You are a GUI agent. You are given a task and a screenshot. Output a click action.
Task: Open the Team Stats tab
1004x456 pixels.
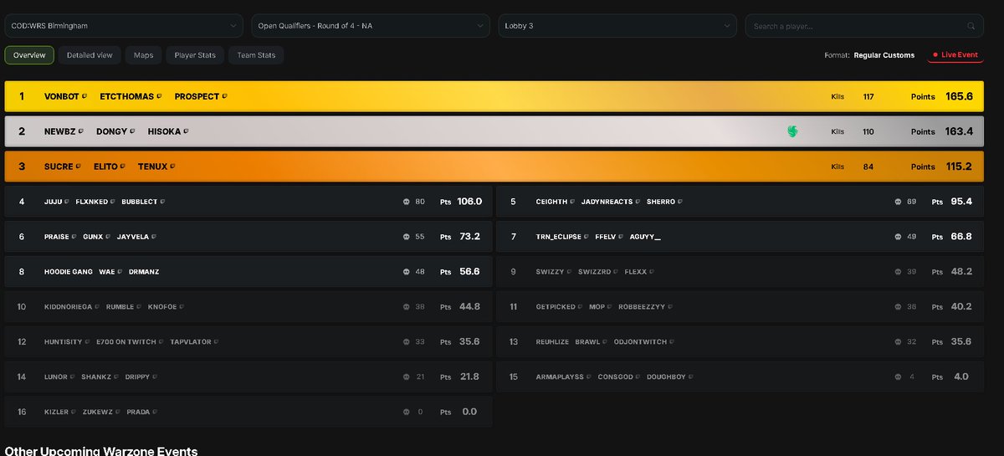tap(257, 55)
